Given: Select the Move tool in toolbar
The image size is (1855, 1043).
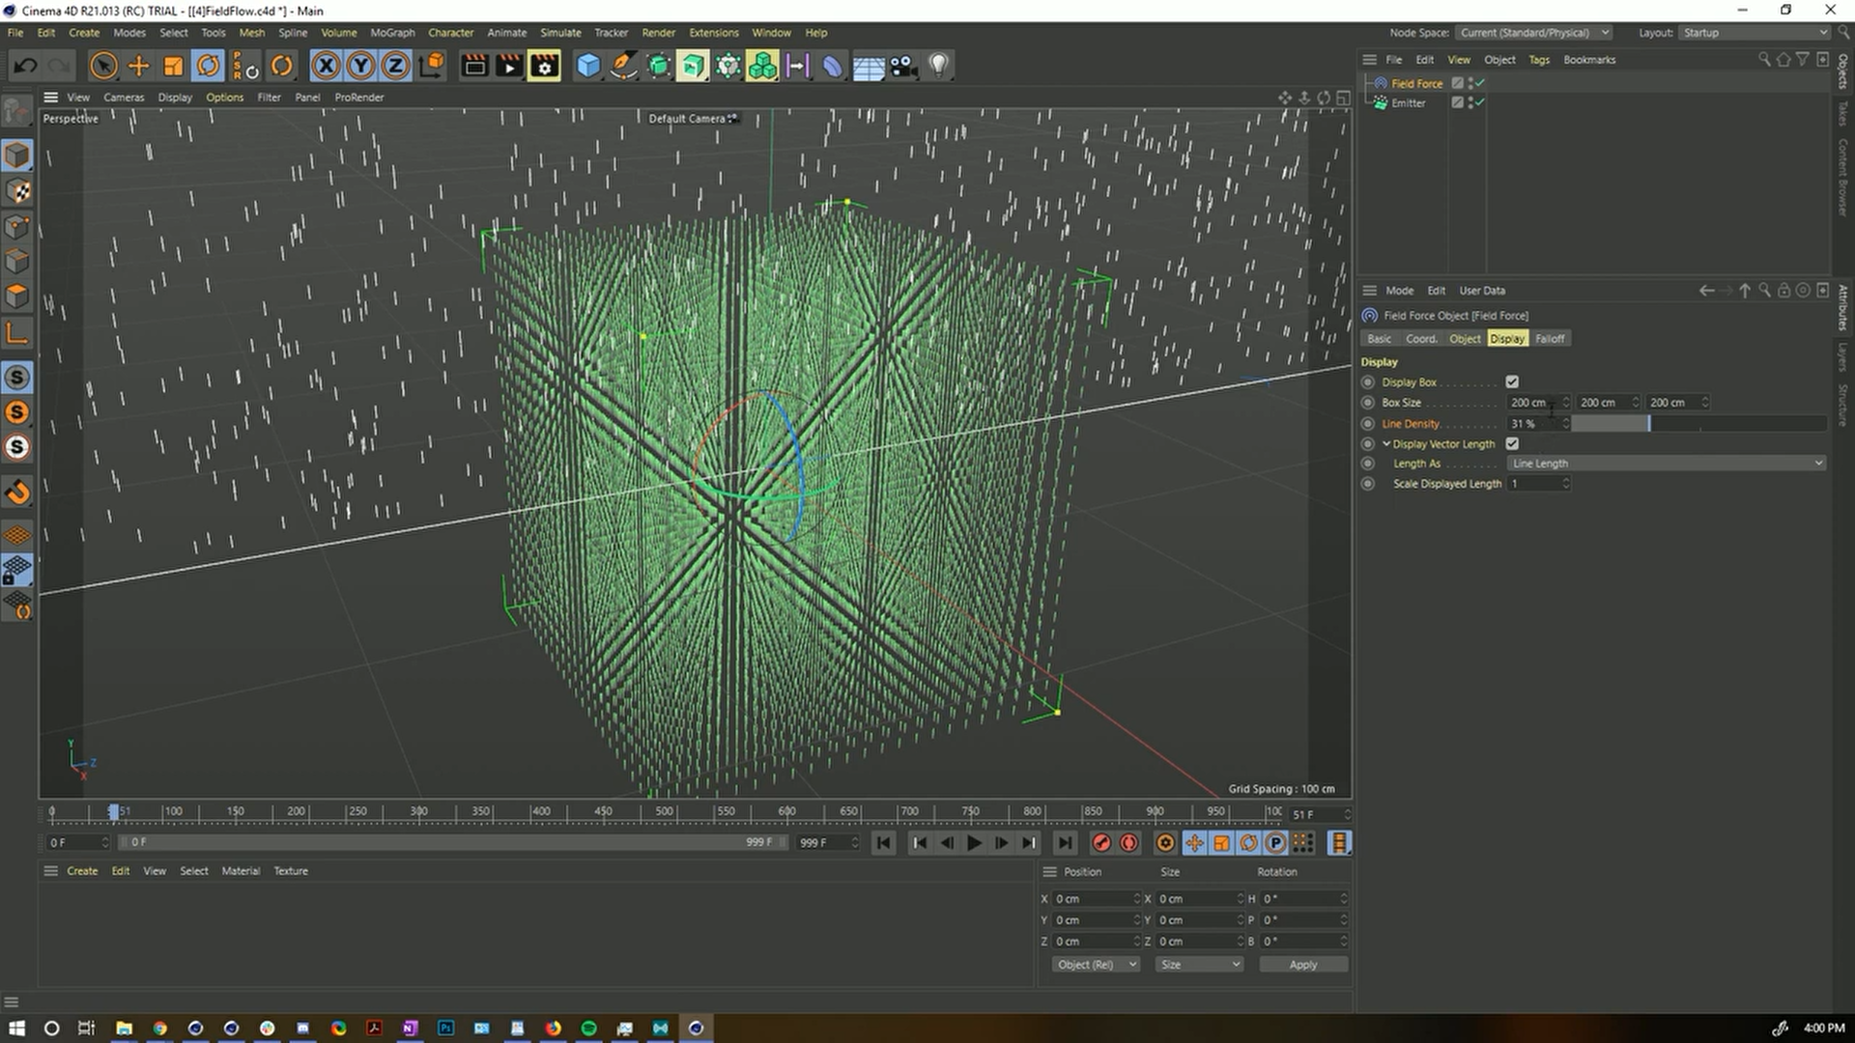Looking at the screenshot, I should pos(137,65).
